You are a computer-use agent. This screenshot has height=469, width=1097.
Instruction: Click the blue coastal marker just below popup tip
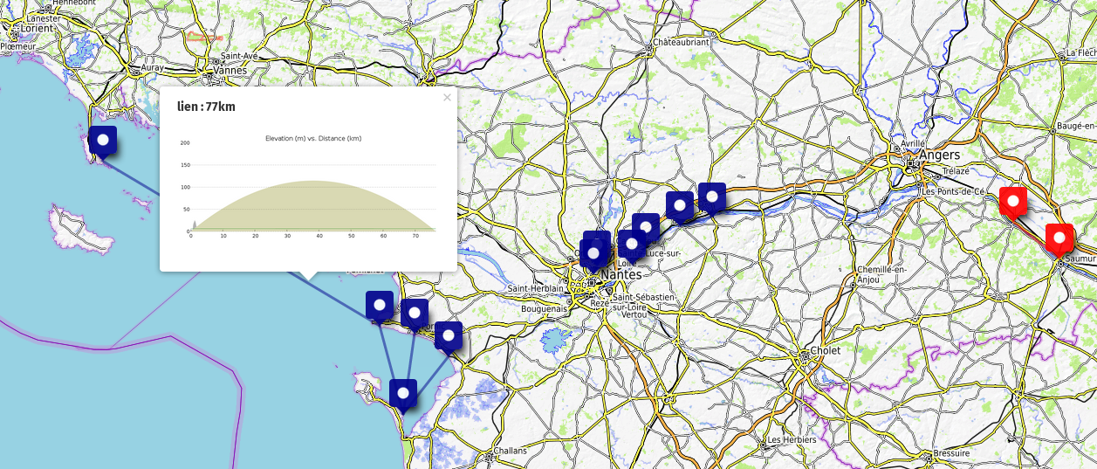point(380,306)
